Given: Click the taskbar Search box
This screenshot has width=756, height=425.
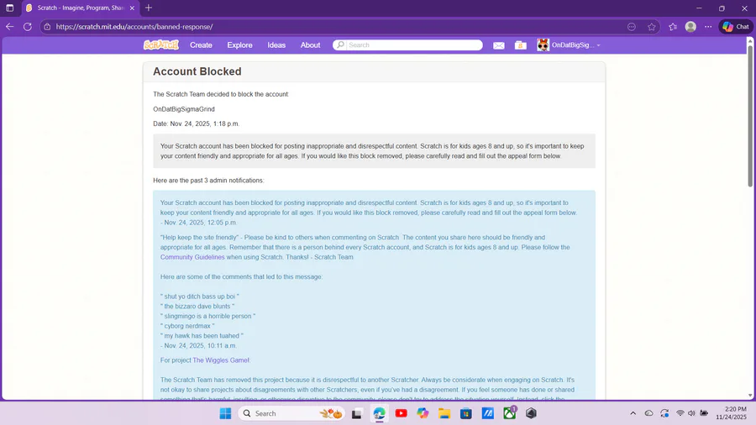Looking at the screenshot, I should [x=291, y=413].
